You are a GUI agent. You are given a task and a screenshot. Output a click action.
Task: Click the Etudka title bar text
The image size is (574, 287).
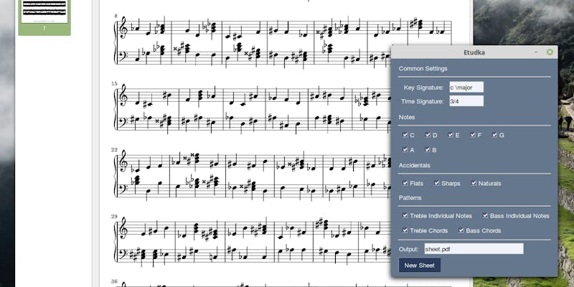click(474, 52)
